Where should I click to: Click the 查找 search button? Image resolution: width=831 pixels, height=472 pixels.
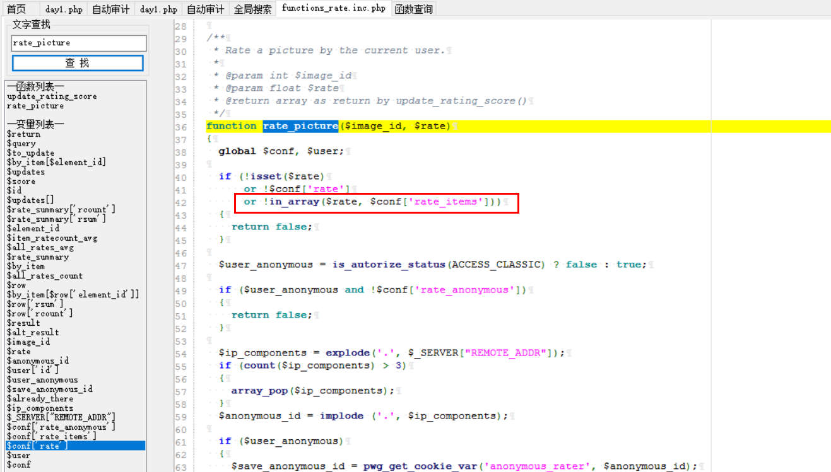click(x=78, y=63)
